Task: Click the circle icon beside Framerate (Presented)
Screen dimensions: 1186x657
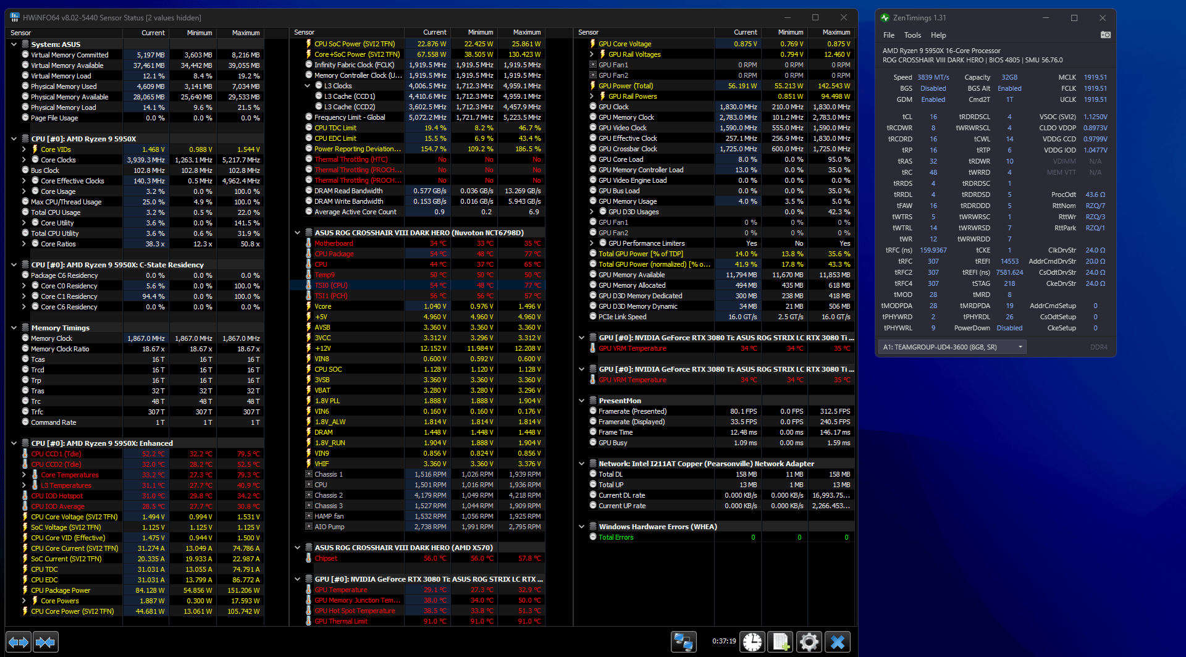Action: pos(593,411)
